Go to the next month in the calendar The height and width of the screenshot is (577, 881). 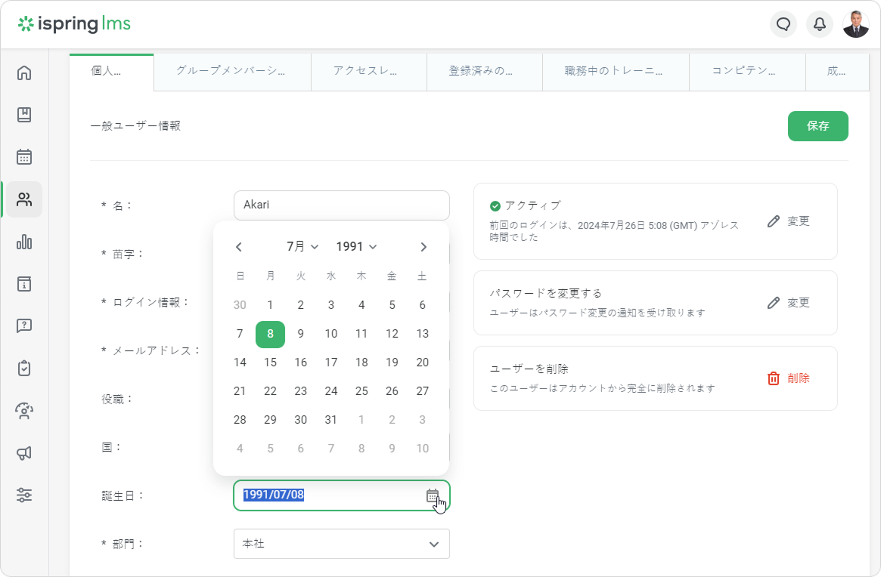tap(423, 247)
